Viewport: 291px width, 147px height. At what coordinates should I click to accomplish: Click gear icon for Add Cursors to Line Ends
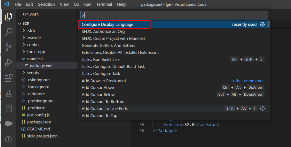coord(263,108)
